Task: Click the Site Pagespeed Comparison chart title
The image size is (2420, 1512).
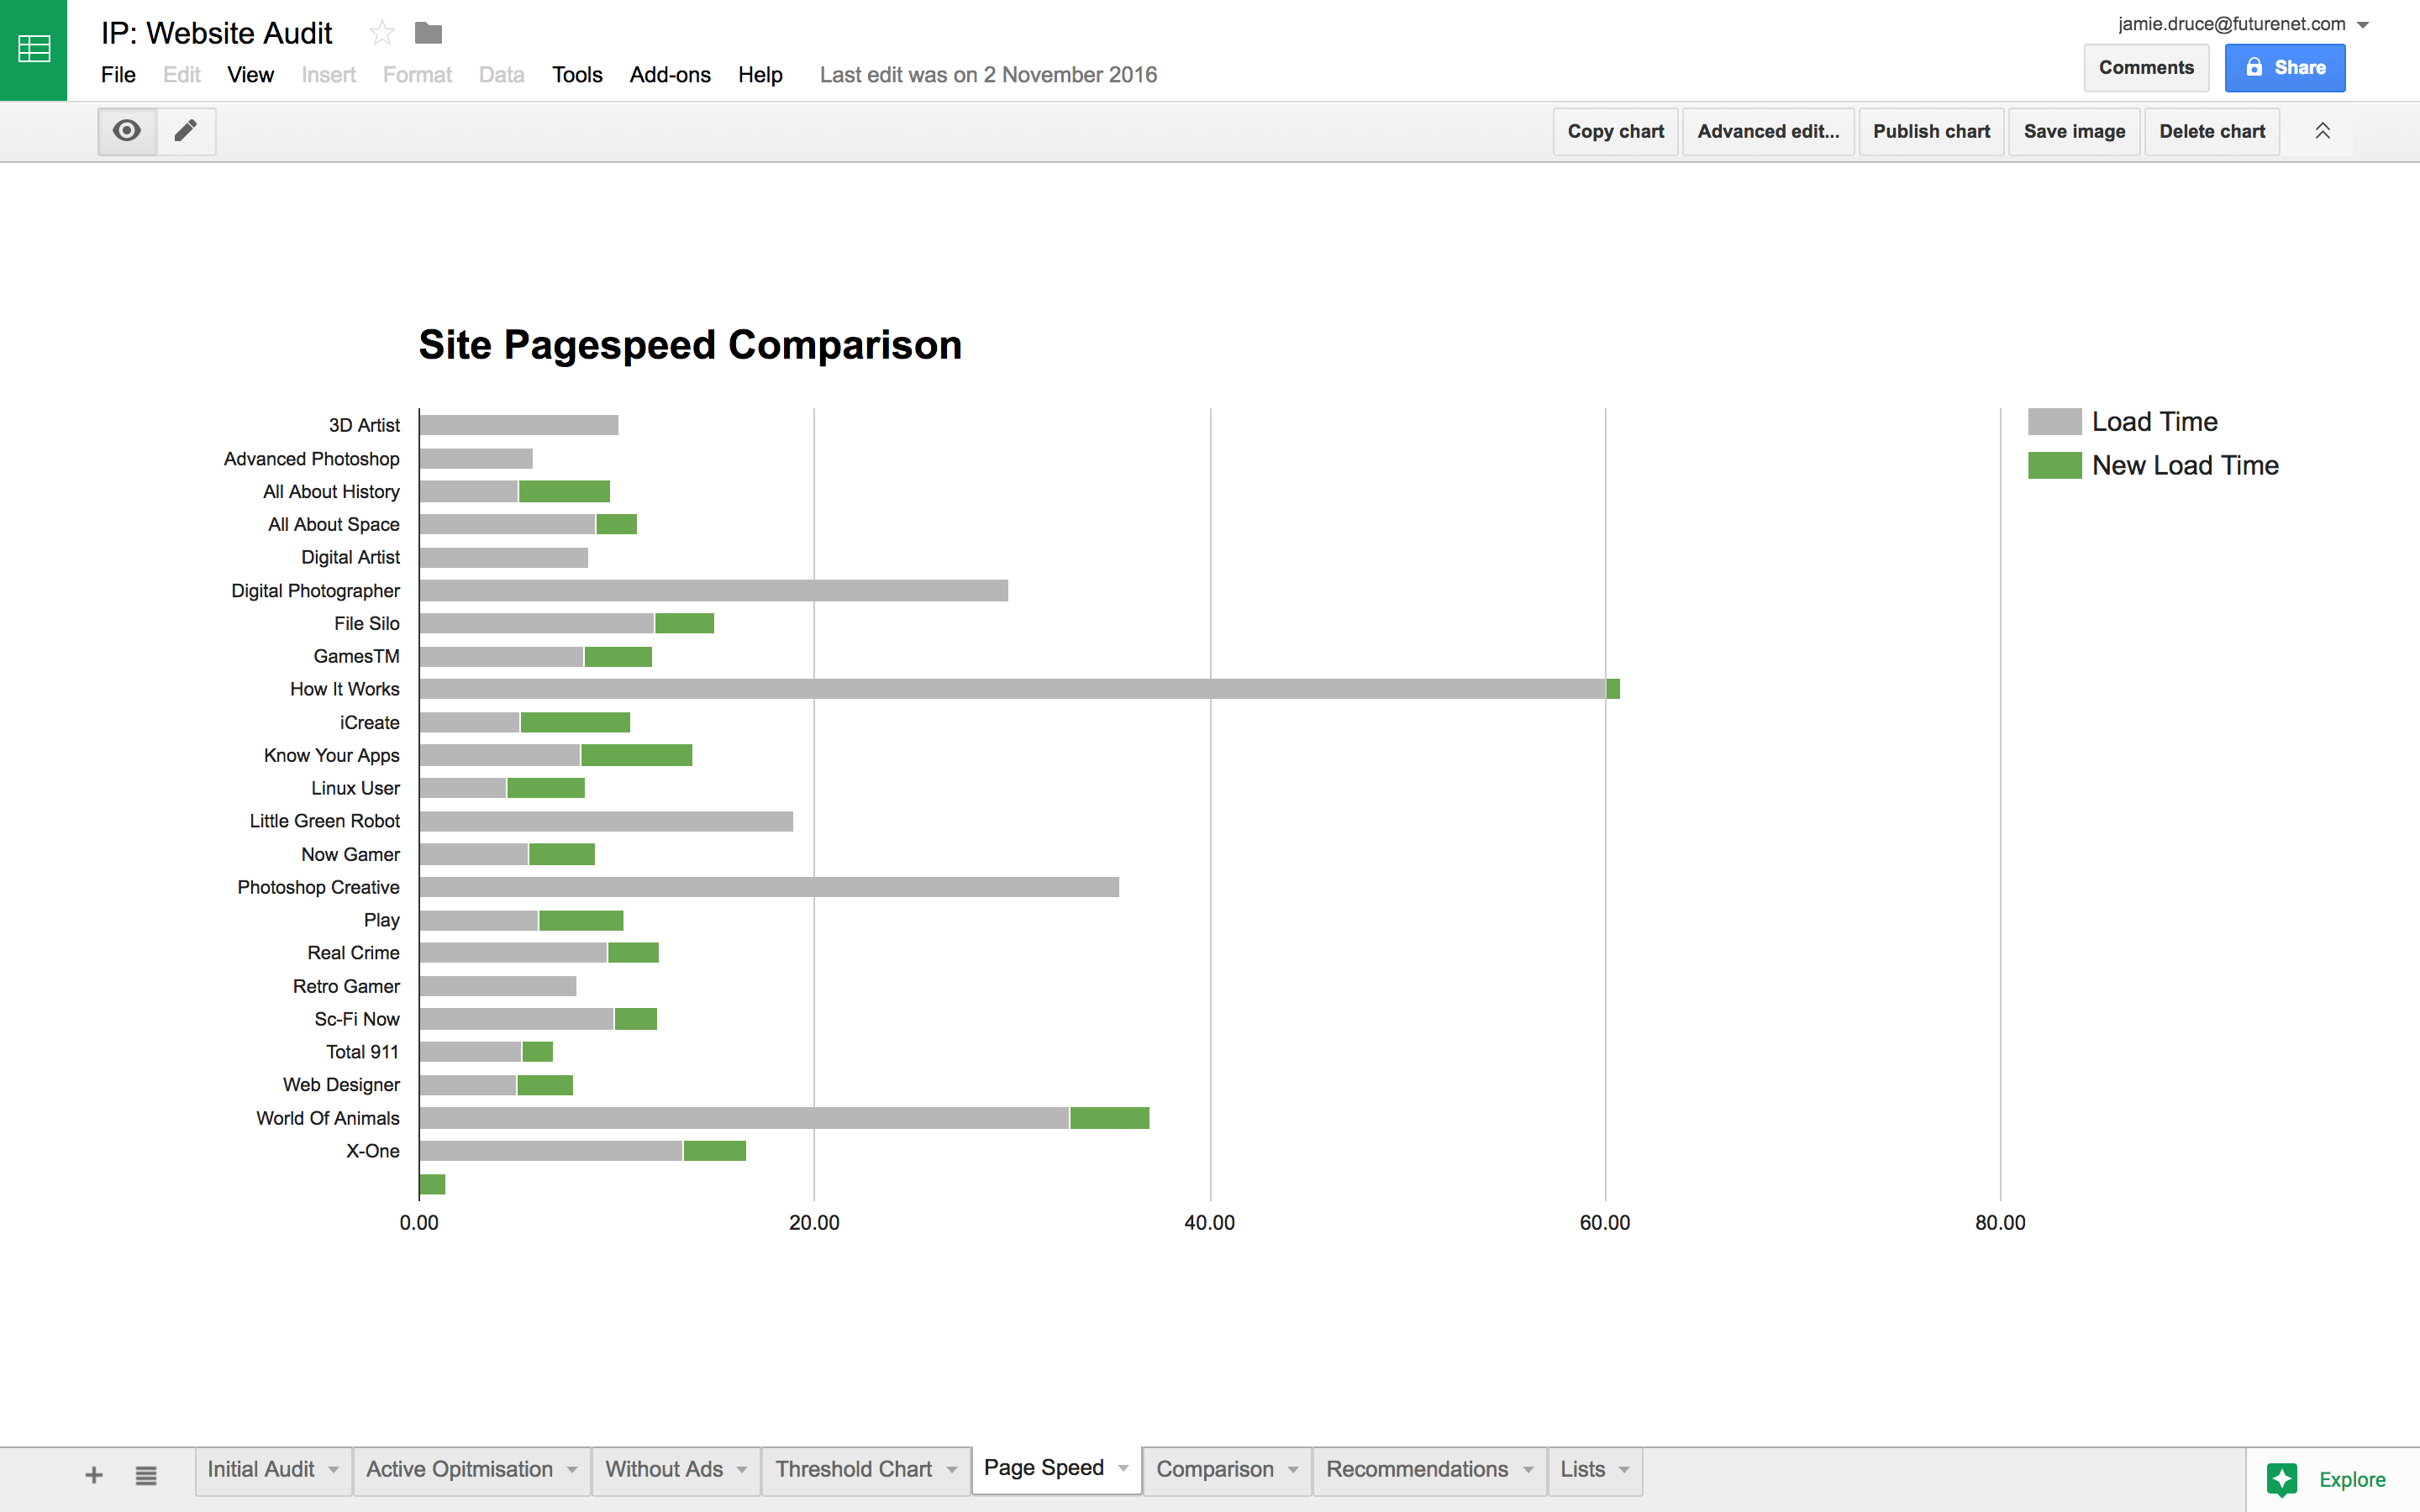Action: point(690,345)
